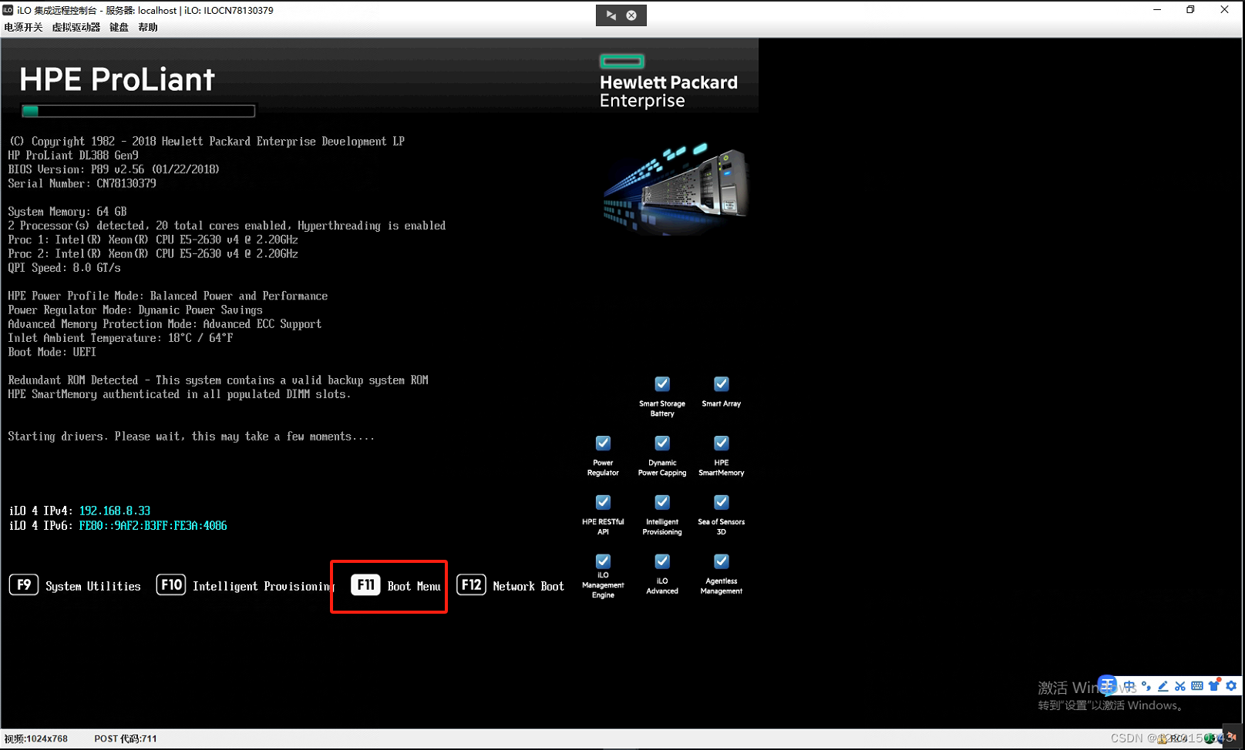
Task: Click the Hewlett Packard Enterprise logo
Action: (x=668, y=82)
